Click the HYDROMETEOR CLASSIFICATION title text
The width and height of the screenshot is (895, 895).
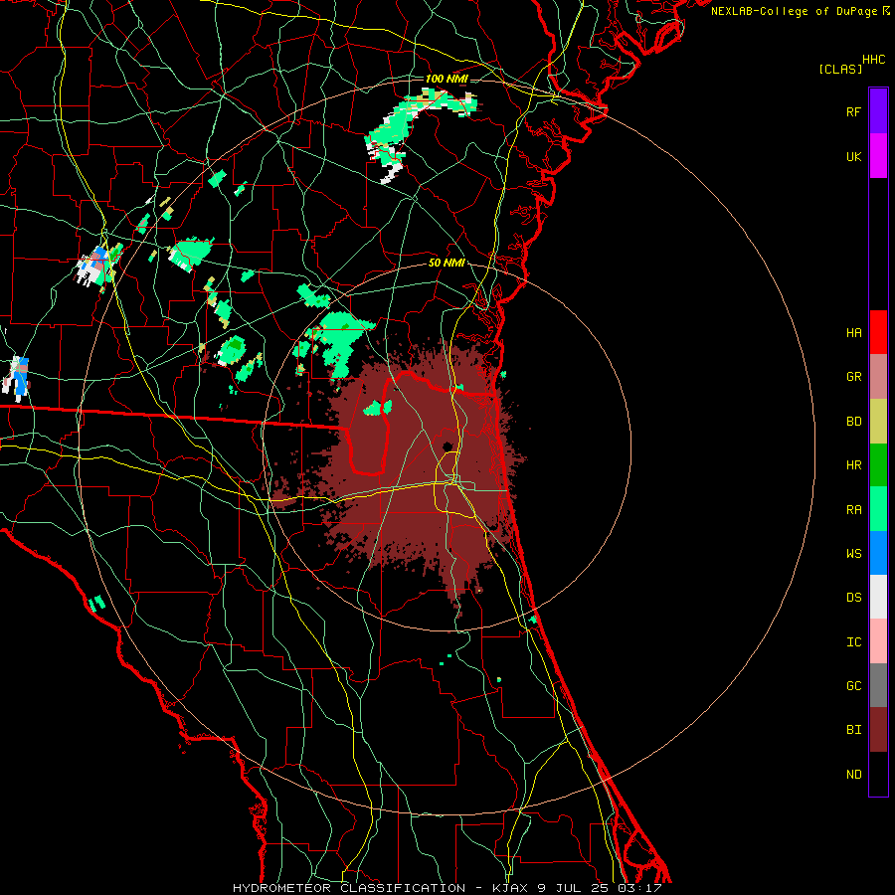coord(349,888)
